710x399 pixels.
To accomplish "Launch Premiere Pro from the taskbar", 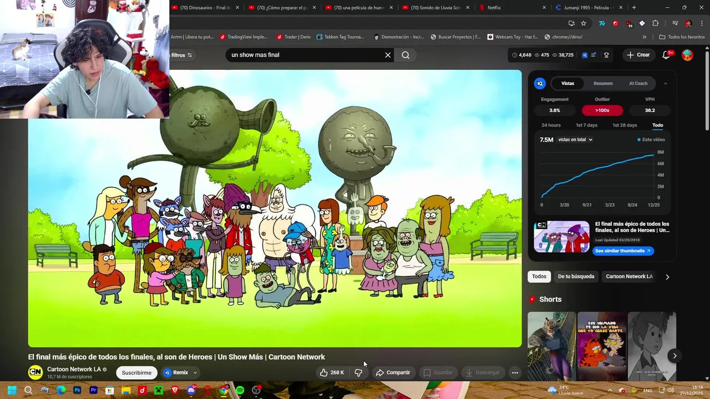I will (93, 390).
